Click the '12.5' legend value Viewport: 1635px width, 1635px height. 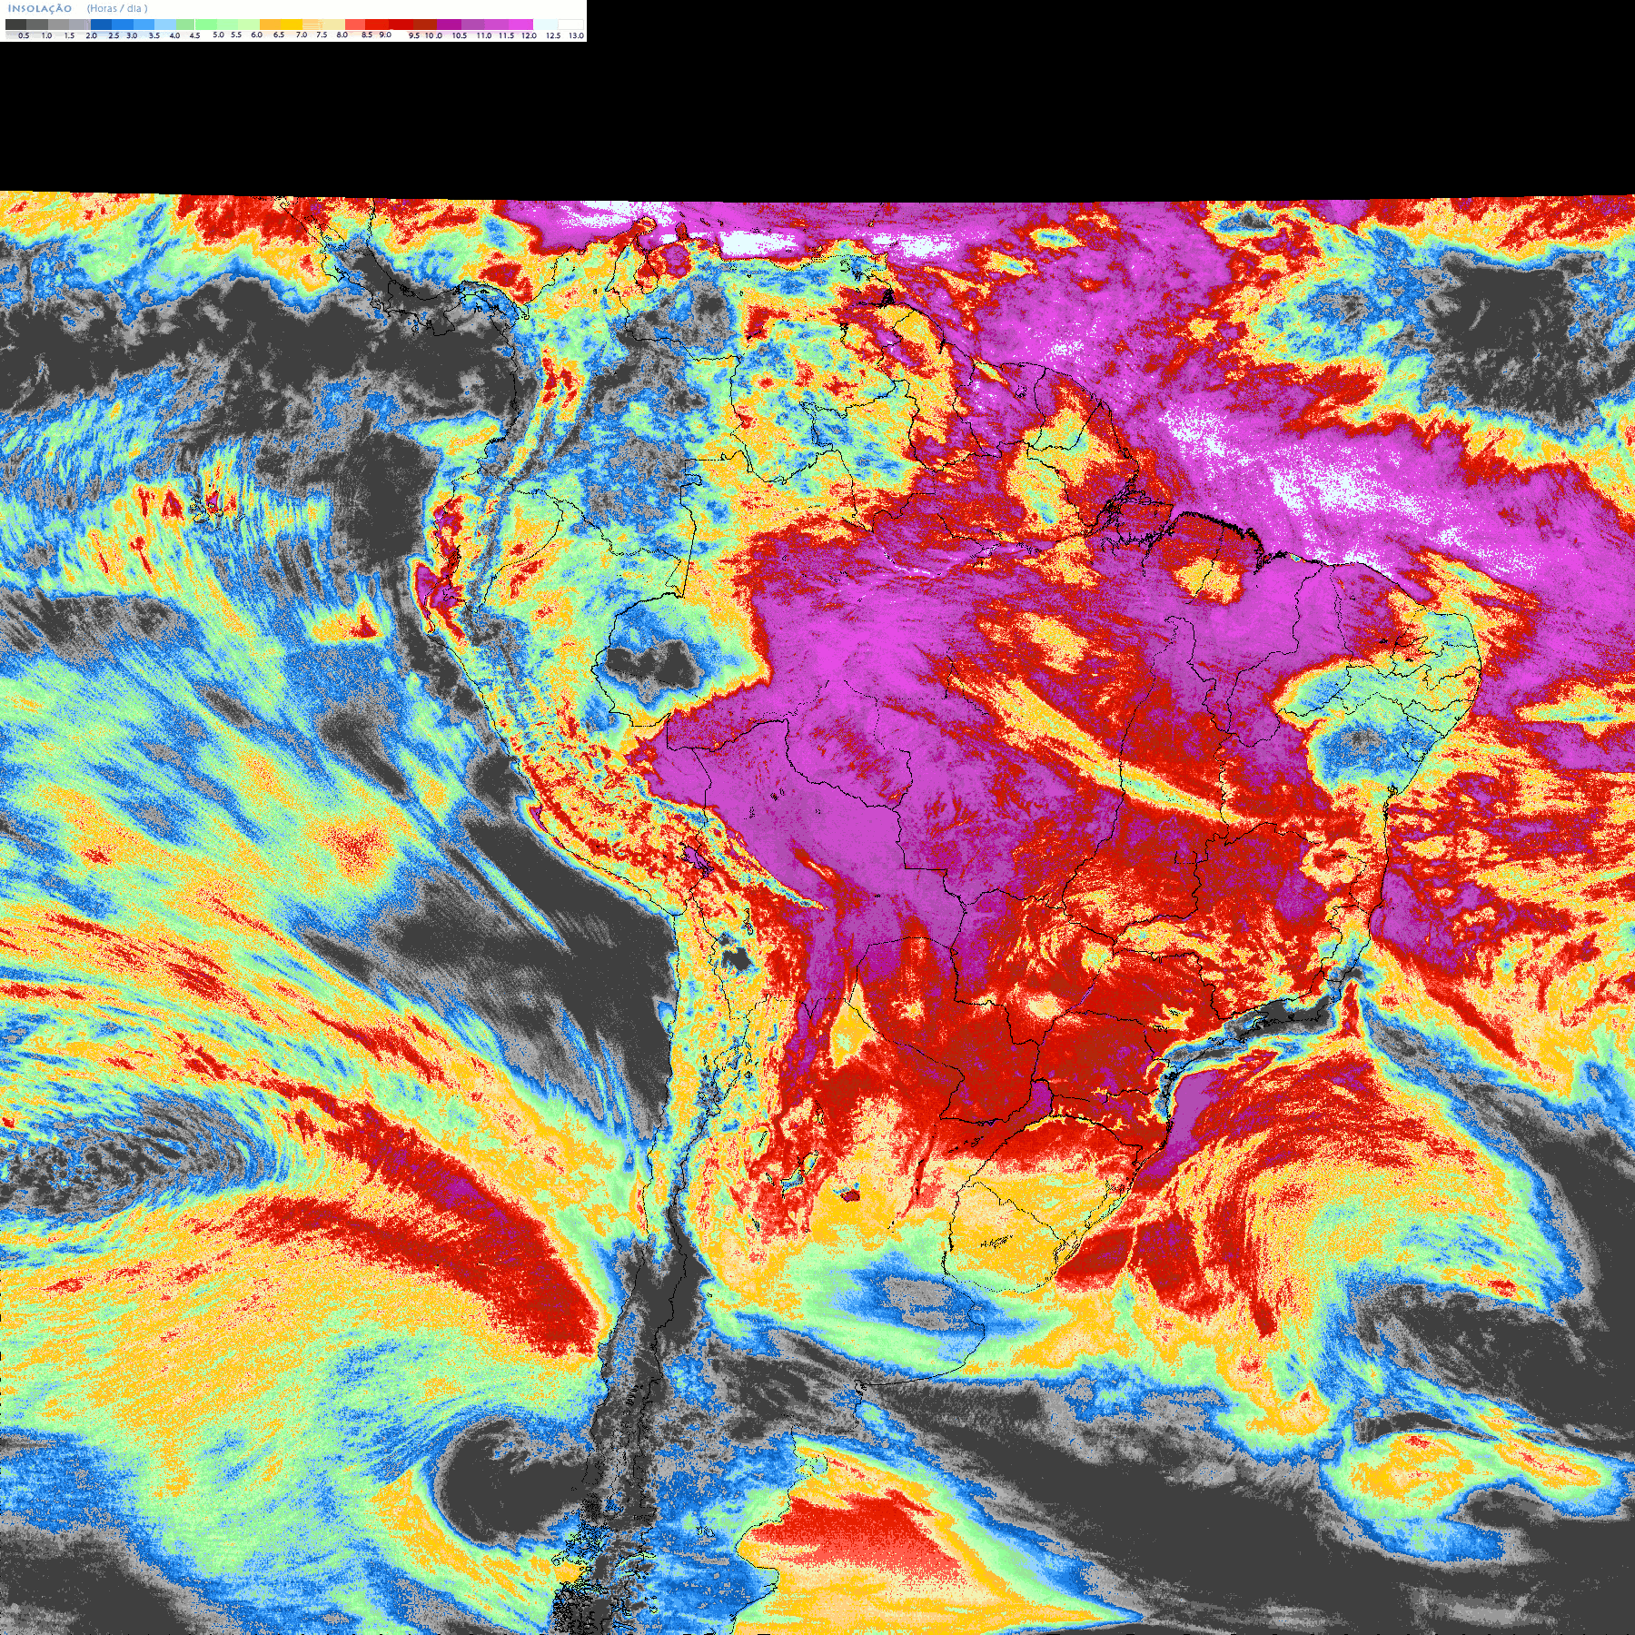(553, 35)
